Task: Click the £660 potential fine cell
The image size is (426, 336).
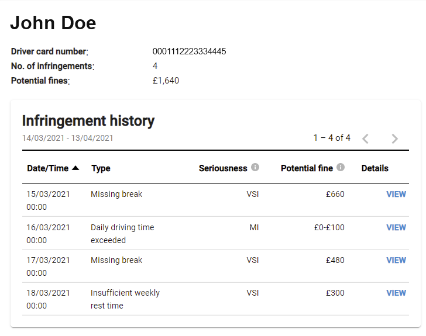Action: pyautogui.click(x=335, y=194)
